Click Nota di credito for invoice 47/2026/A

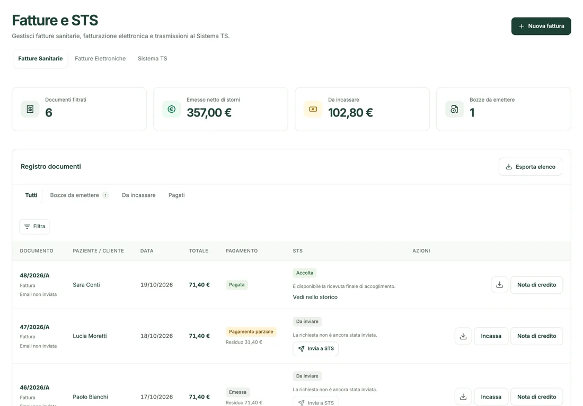point(536,336)
